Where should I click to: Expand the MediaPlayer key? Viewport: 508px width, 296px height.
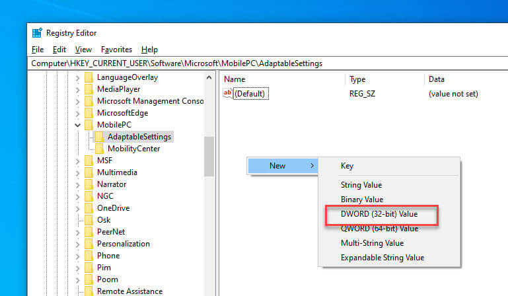tap(77, 90)
